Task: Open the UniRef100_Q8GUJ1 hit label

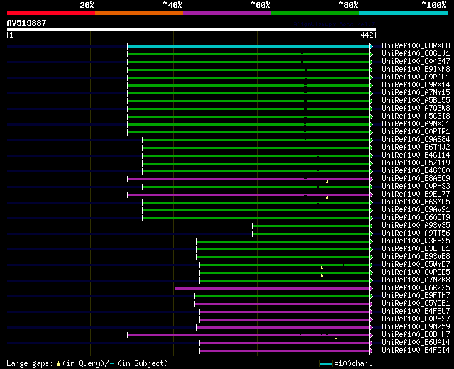Action: tap(416, 54)
